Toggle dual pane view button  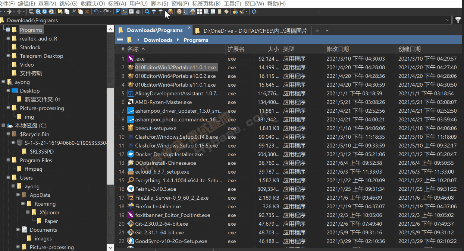pos(213,12)
